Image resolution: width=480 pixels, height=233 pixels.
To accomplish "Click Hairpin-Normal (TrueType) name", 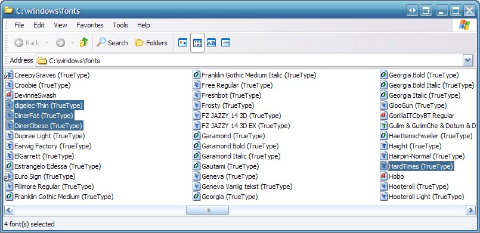I will 427,156.
